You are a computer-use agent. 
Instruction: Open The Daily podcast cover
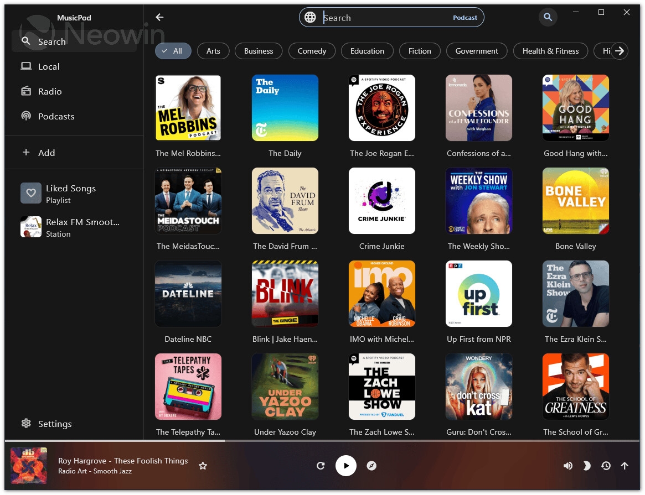pos(285,108)
